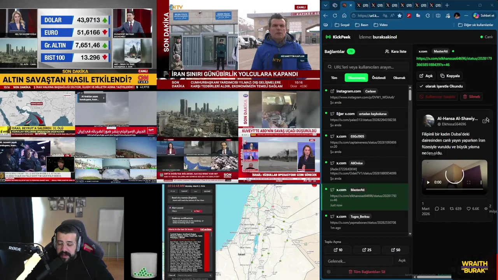Open the split screen browser icon
498x280 pixels.
click(438, 16)
